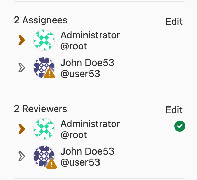Open the Administrator name link under Assignees
This screenshot has height=180, width=197.
[x=90, y=35]
